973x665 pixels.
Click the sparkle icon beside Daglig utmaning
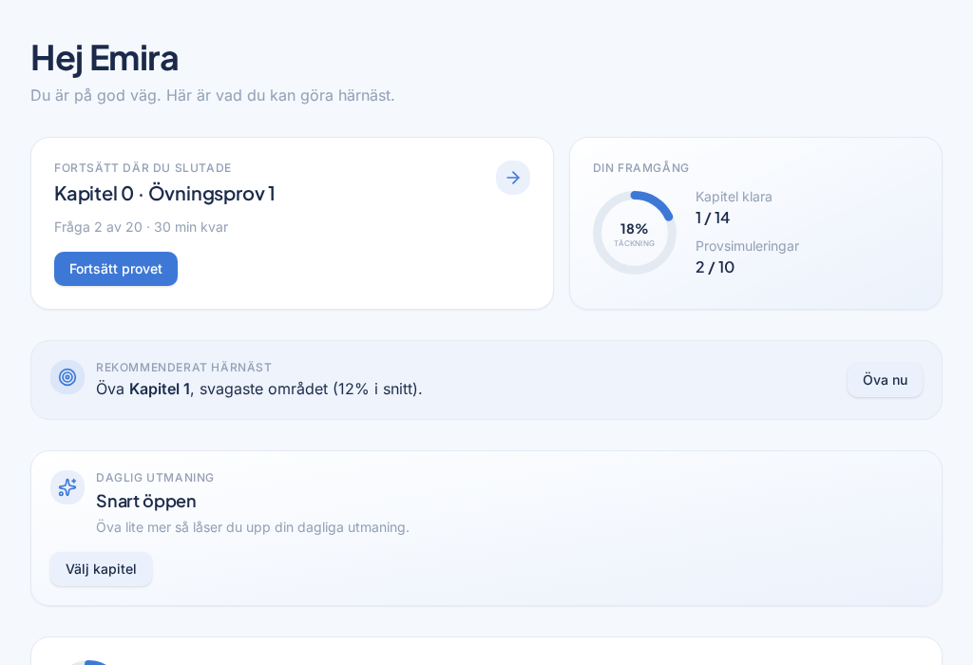pos(67,487)
